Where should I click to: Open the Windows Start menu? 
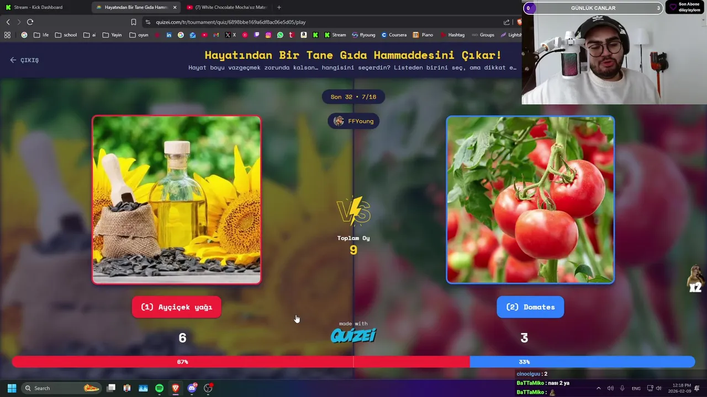pos(12,388)
